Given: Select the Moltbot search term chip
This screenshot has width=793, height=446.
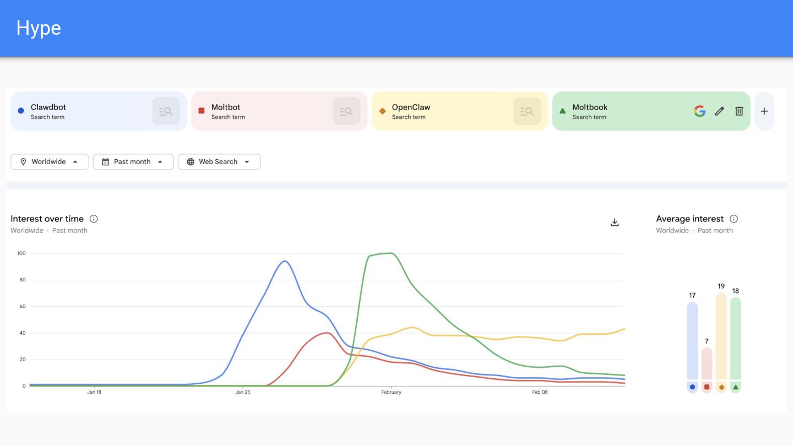Looking at the screenshot, I should point(259,111).
